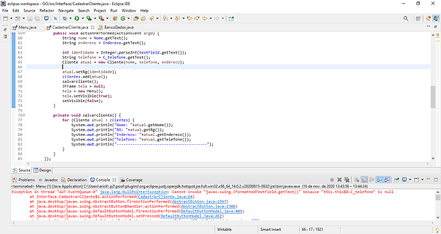Click the Open Task folder icon
The width and height of the screenshot is (441, 234).
[x=143, y=18]
